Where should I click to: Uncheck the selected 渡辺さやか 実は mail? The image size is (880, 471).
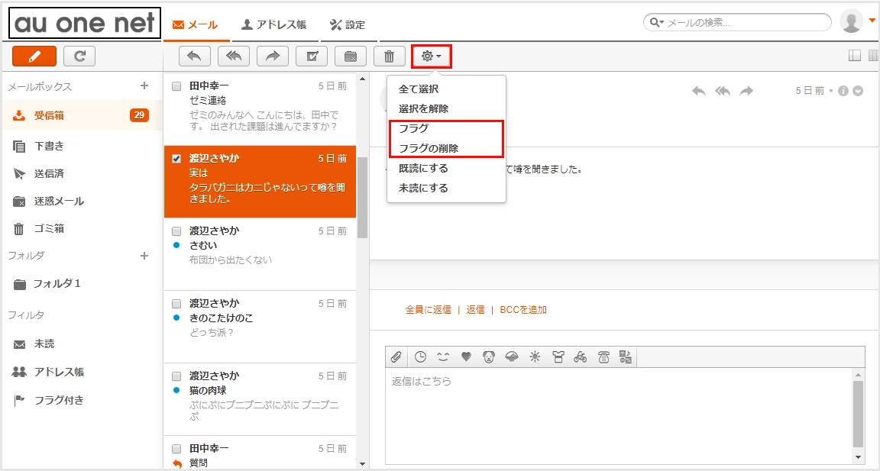click(x=176, y=159)
